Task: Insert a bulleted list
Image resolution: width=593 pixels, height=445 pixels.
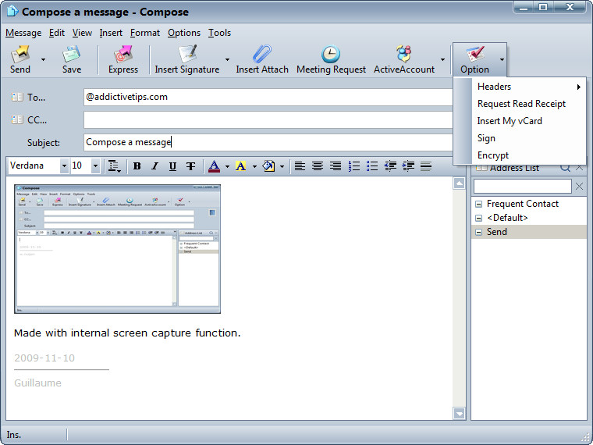Action: [x=372, y=166]
